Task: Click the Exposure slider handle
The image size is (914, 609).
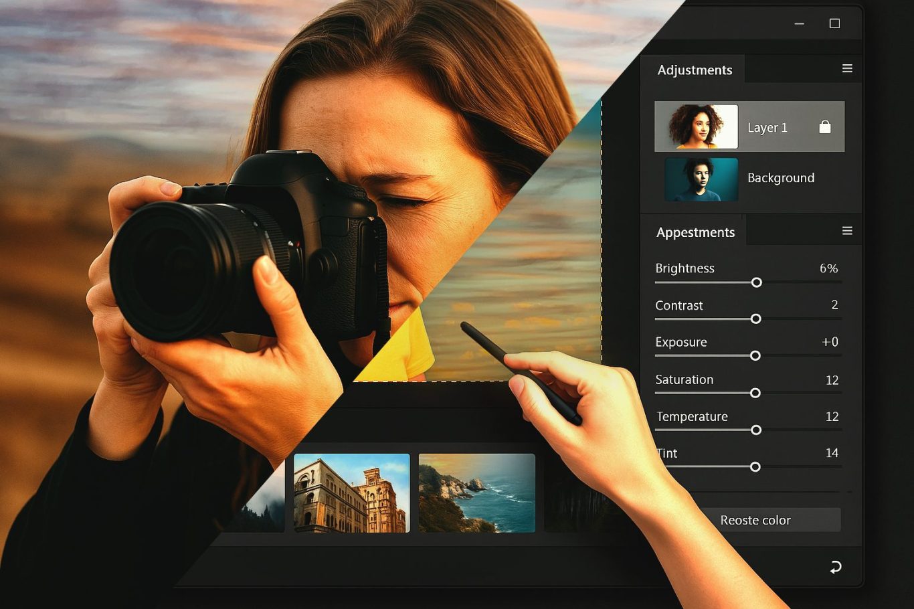Action: pos(755,356)
